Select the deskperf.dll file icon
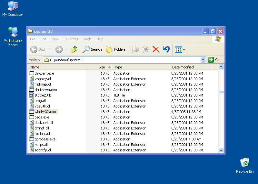The image size is (258, 184). [32, 123]
